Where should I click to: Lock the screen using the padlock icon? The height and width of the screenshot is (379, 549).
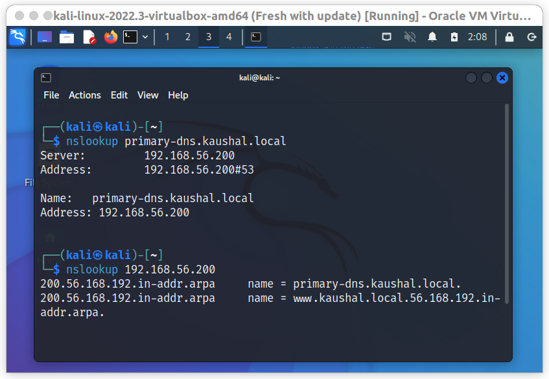tap(509, 37)
